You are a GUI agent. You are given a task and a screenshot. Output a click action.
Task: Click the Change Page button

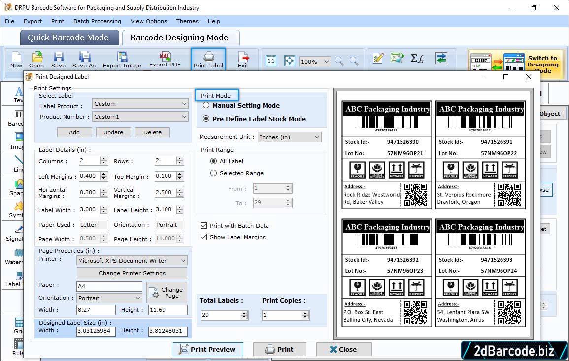point(167,293)
